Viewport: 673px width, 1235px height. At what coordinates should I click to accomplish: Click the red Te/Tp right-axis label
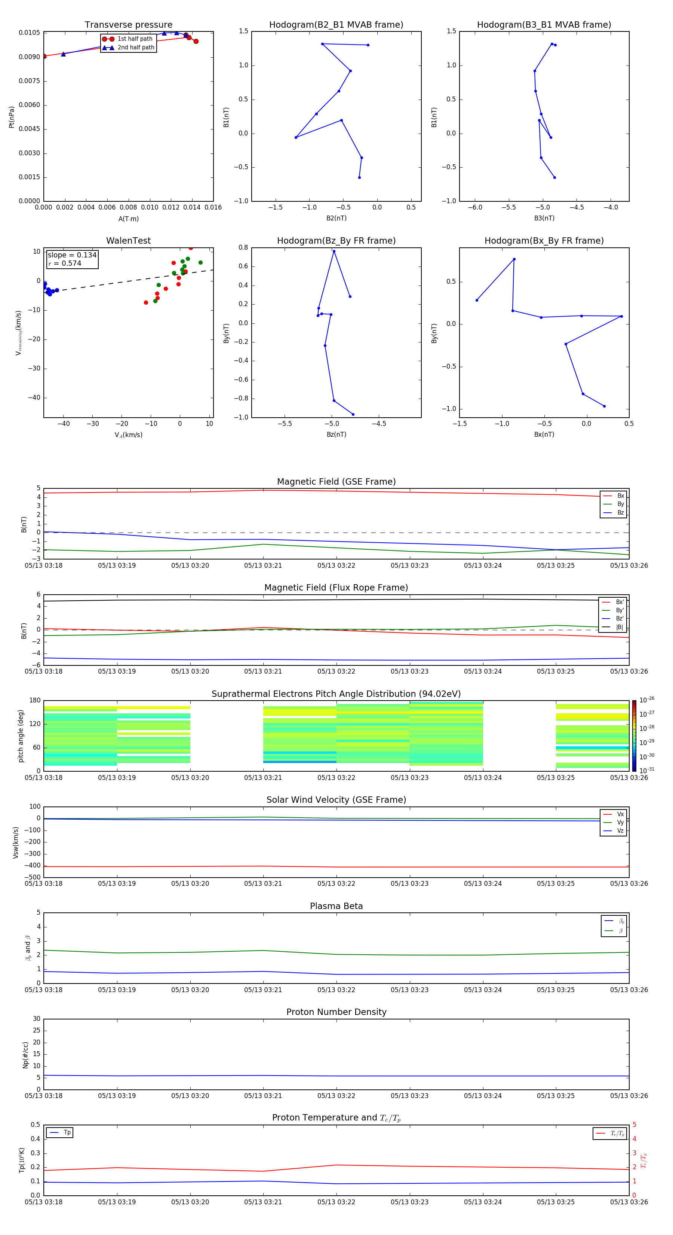644,1161
